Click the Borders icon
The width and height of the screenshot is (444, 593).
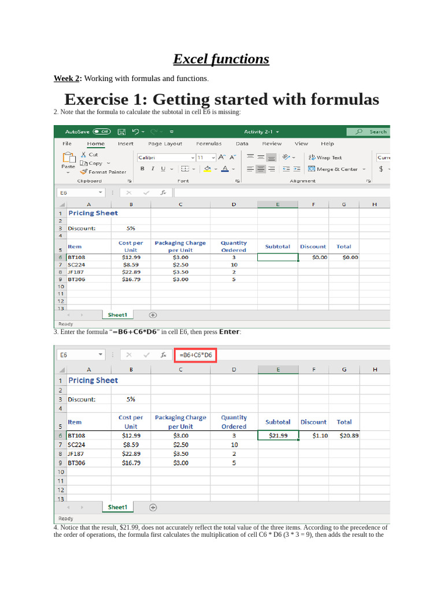tap(185, 169)
